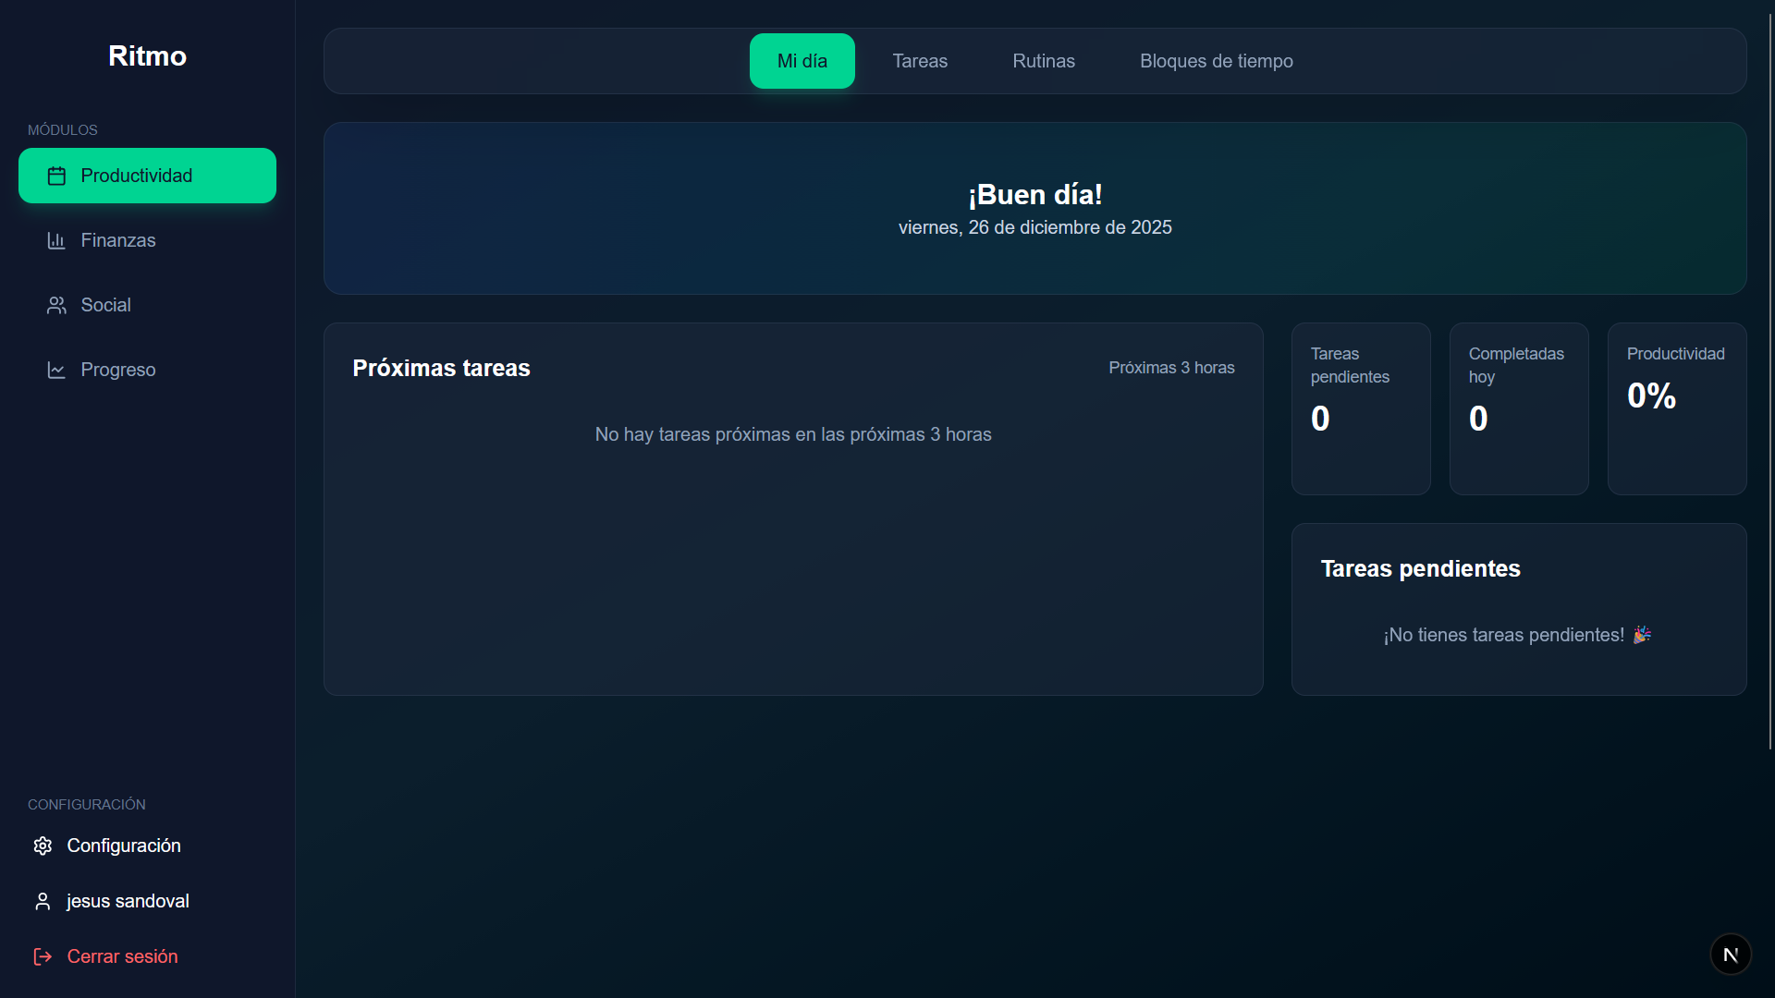The height and width of the screenshot is (998, 1775).
Task: Click the Finanzas bar chart icon
Action: coord(56,240)
